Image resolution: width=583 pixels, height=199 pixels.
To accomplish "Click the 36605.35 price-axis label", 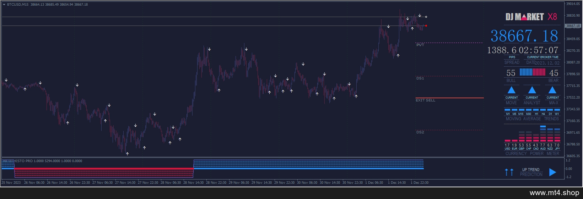I will pos(573,156).
